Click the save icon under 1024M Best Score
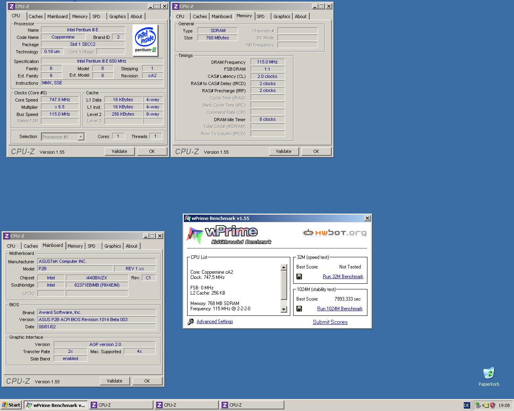The image size is (514, 411). click(x=299, y=309)
